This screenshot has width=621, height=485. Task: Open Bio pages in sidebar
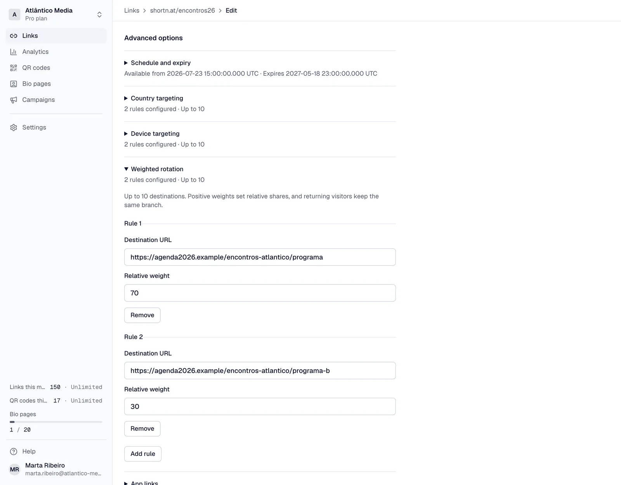point(56,84)
